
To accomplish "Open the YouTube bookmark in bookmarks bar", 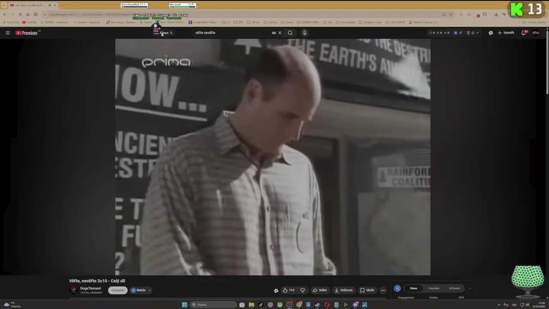I will (x=30, y=22).
